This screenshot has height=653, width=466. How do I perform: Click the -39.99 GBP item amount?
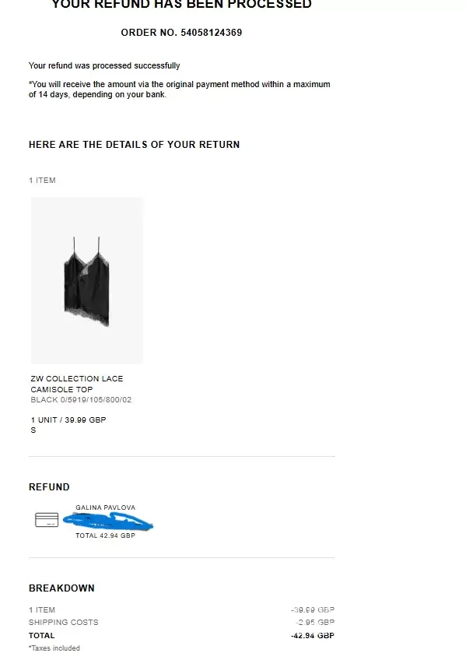click(x=313, y=609)
